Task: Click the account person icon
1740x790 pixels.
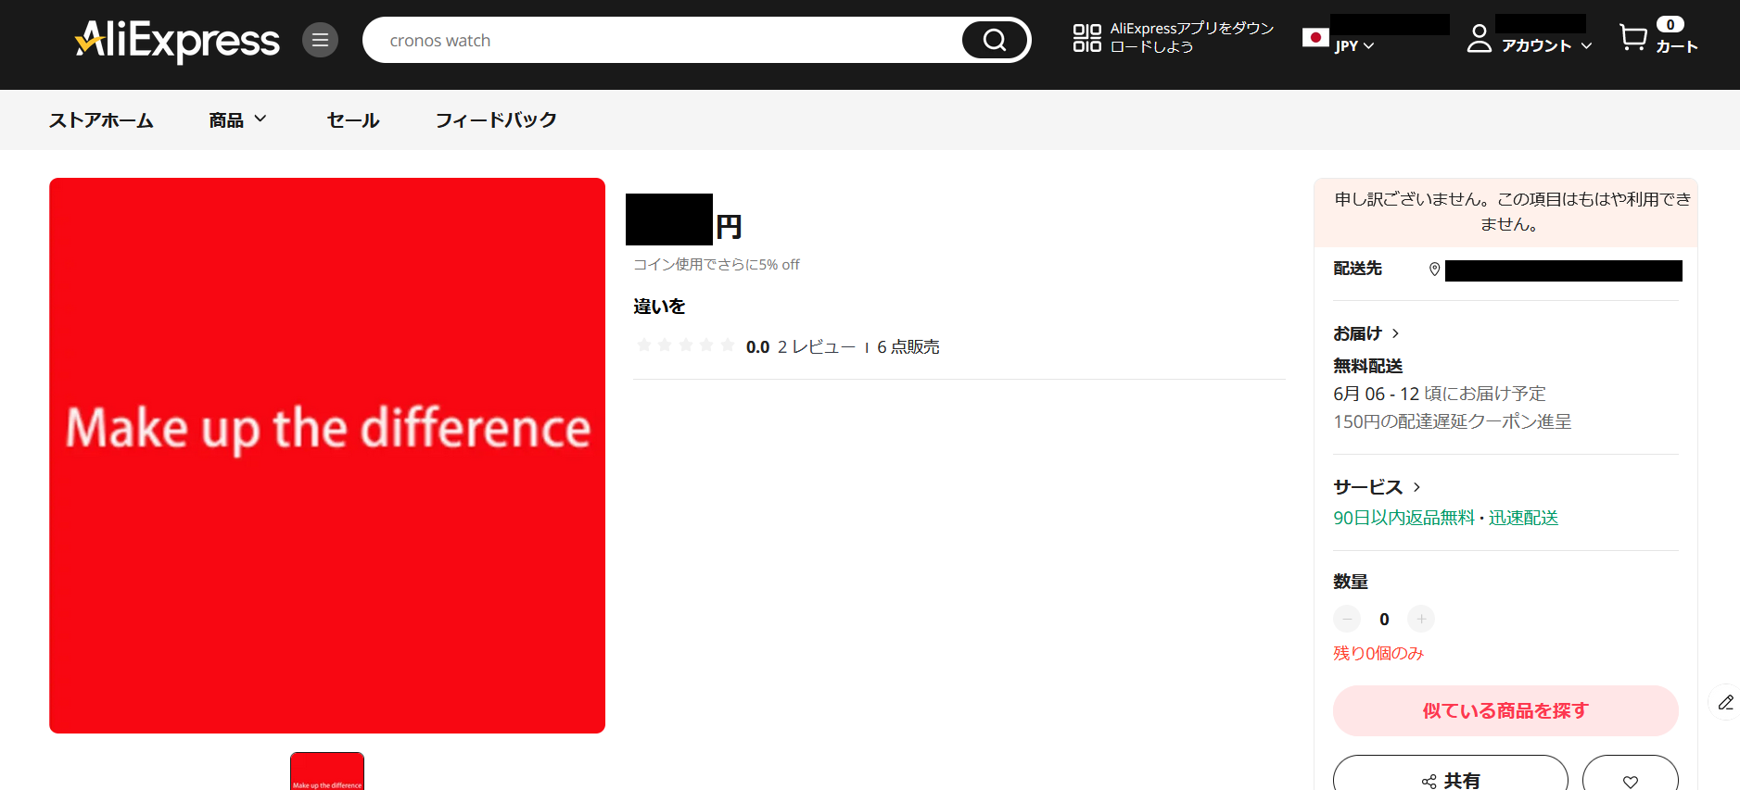Action: point(1480,38)
